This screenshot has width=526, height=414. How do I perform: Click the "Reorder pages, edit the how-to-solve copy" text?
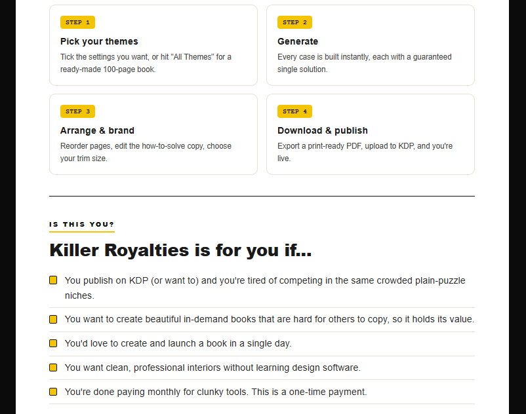[x=146, y=152]
